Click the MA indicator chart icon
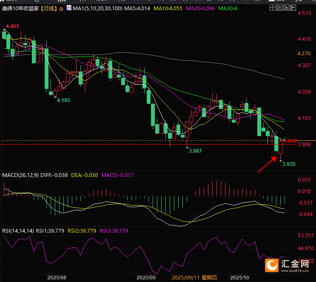The width and height of the screenshot is (316, 282). coord(69,8)
